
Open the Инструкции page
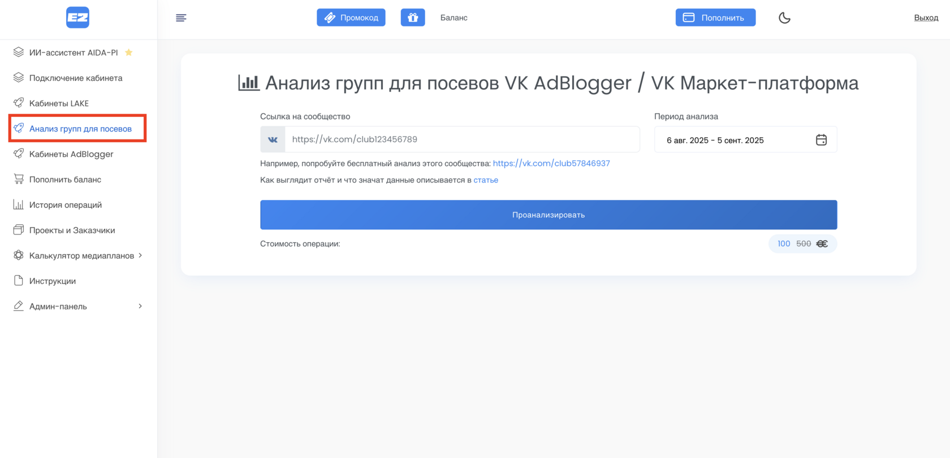point(53,281)
